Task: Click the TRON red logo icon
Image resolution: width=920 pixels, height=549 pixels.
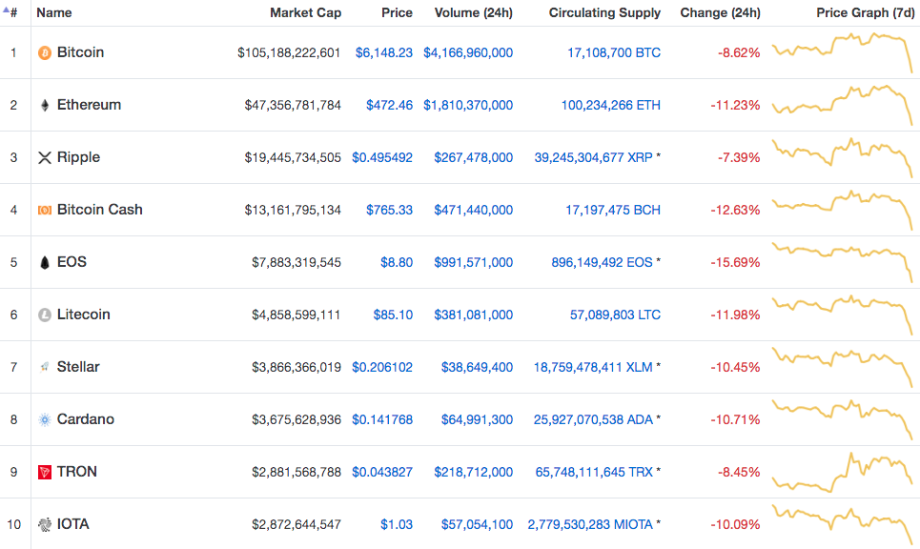Action: (x=44, y=473)
